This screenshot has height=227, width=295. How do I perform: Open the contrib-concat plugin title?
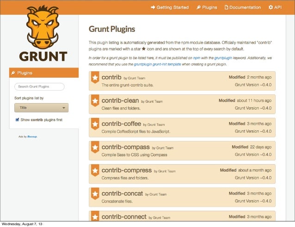122,194
